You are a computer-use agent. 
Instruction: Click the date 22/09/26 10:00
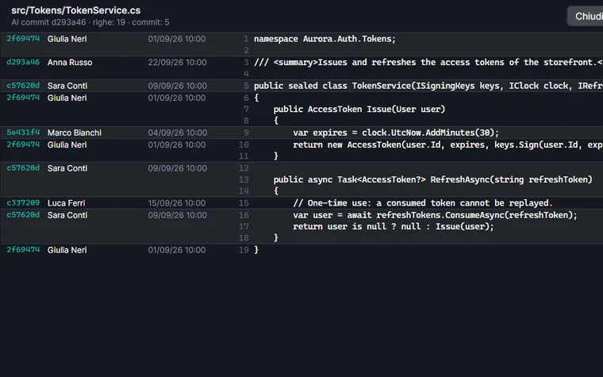point(177,63)
